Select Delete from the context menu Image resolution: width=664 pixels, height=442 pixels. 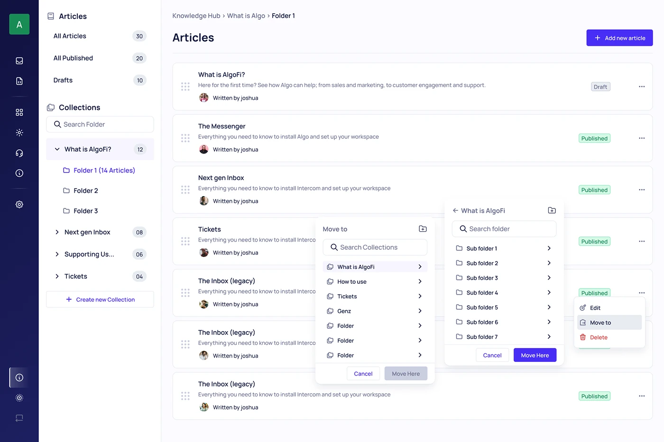[609, 337]
